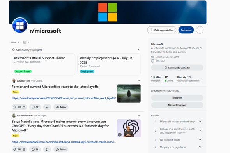
Task: Click the r/microsoft community avatar
Action: click(x=20, y=25)
